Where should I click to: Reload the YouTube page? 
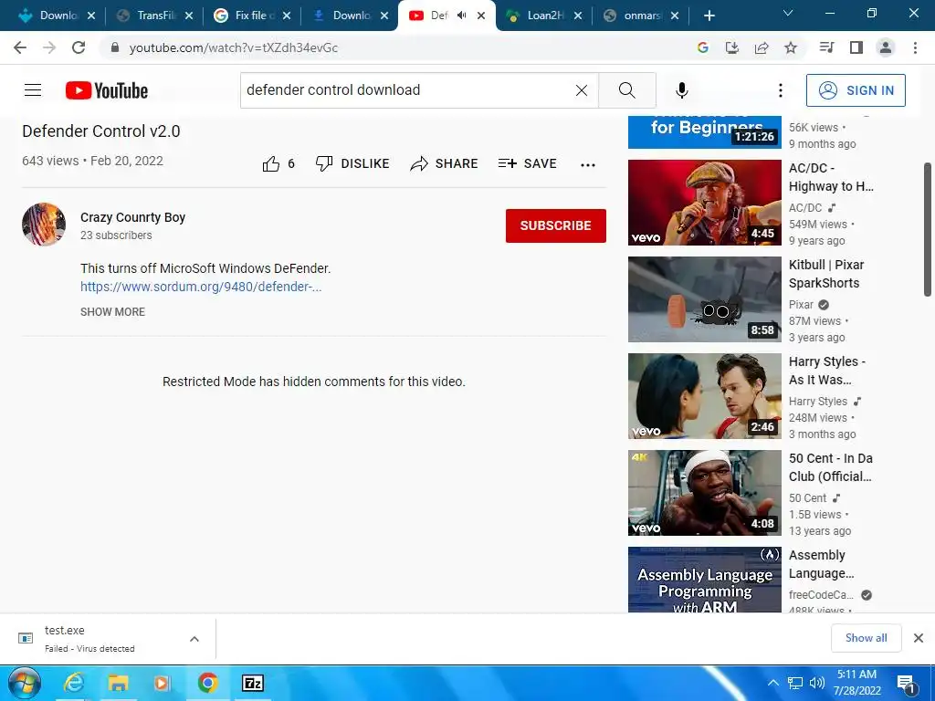(x=79, y=47)
